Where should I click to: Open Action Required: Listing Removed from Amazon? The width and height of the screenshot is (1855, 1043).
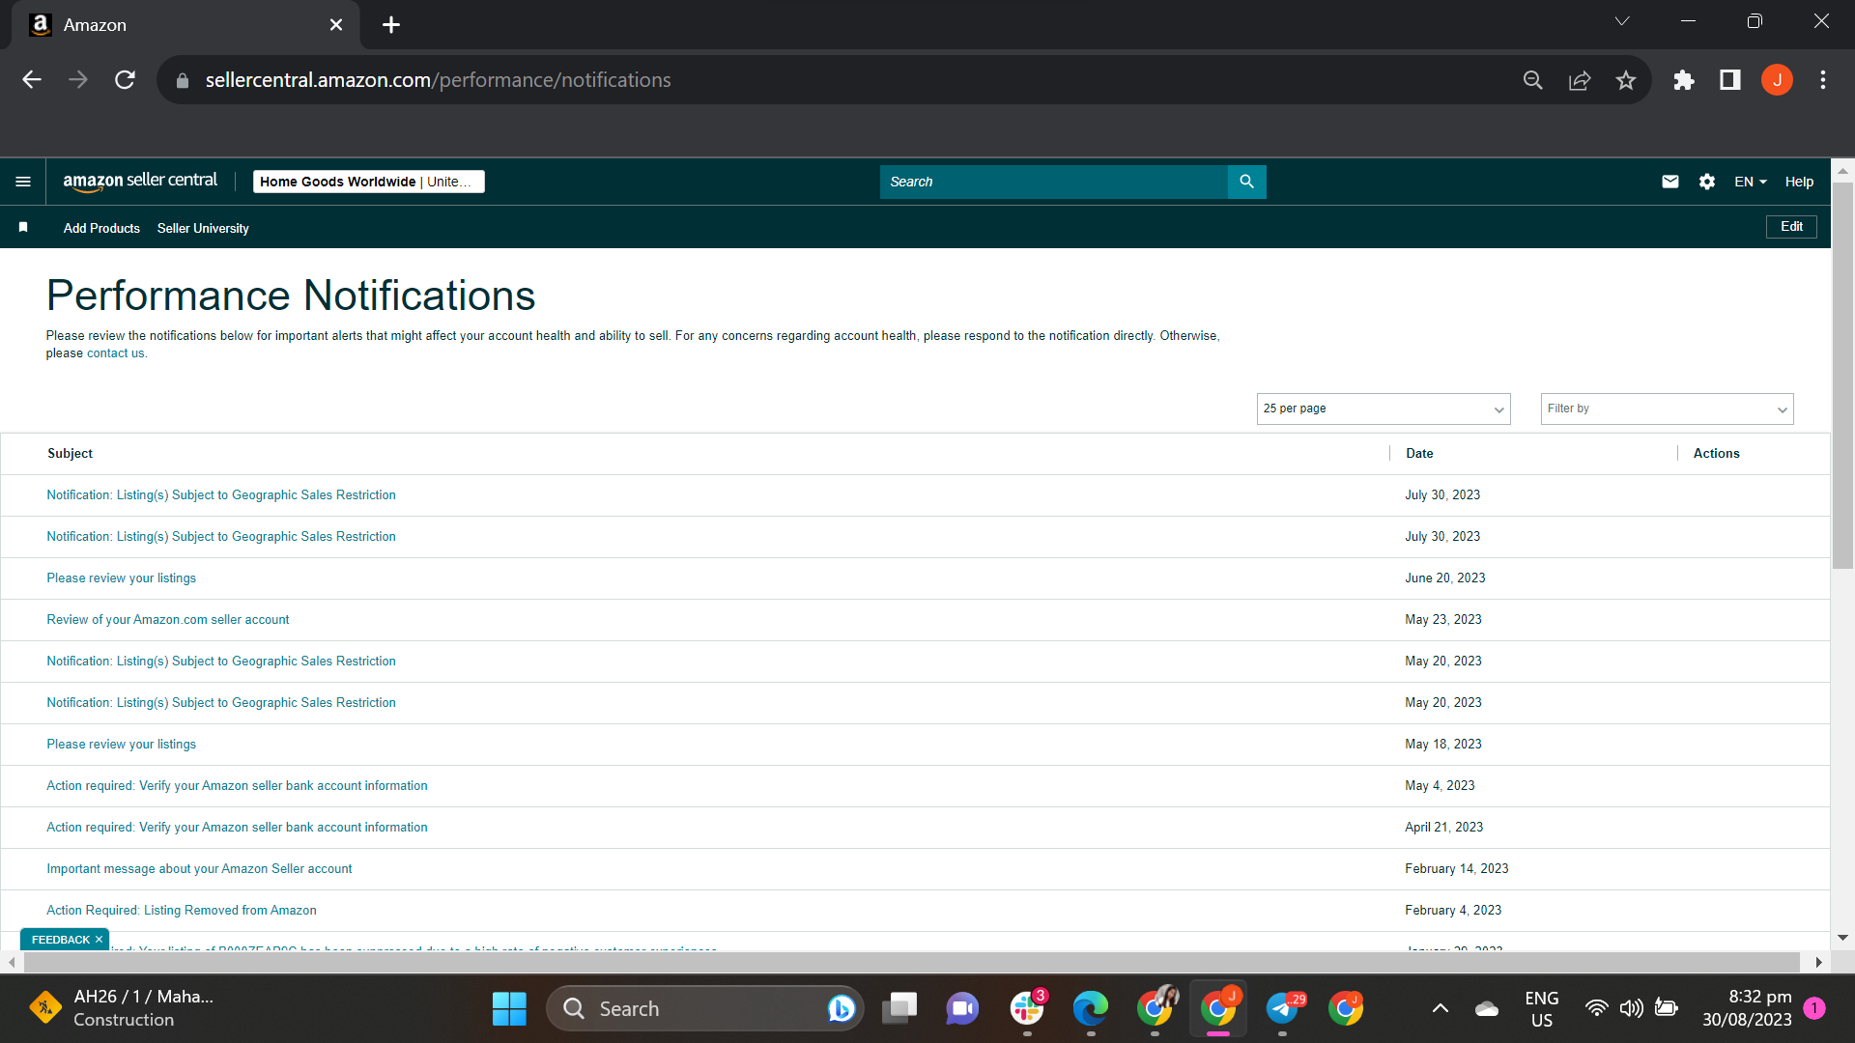(181, 911)
